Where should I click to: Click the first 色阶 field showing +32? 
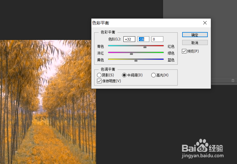pos(129,39)
